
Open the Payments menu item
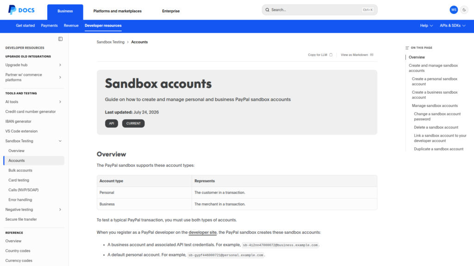coord(49,26)
